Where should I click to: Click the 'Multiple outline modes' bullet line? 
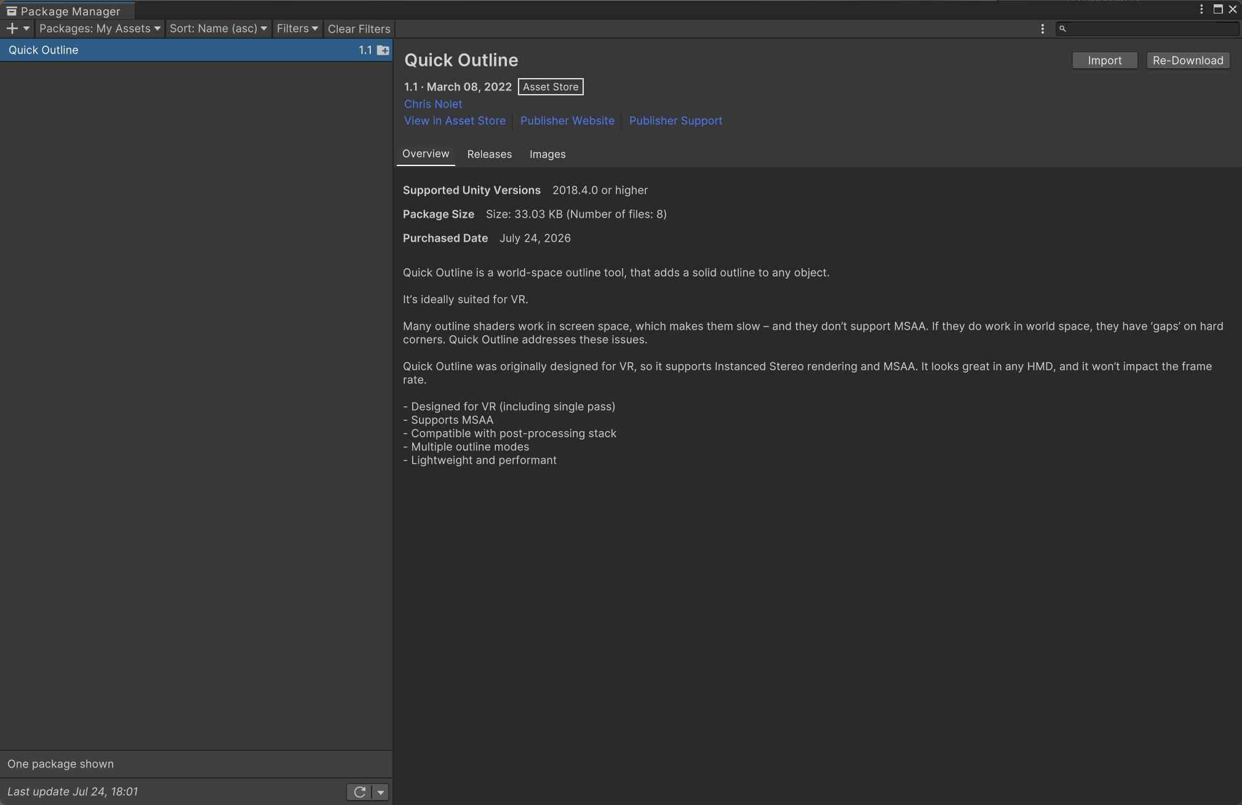pyautogui.click(x=466, y=447)
